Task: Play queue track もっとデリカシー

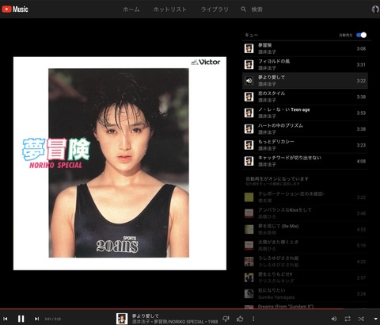Action: click(305, 145)
